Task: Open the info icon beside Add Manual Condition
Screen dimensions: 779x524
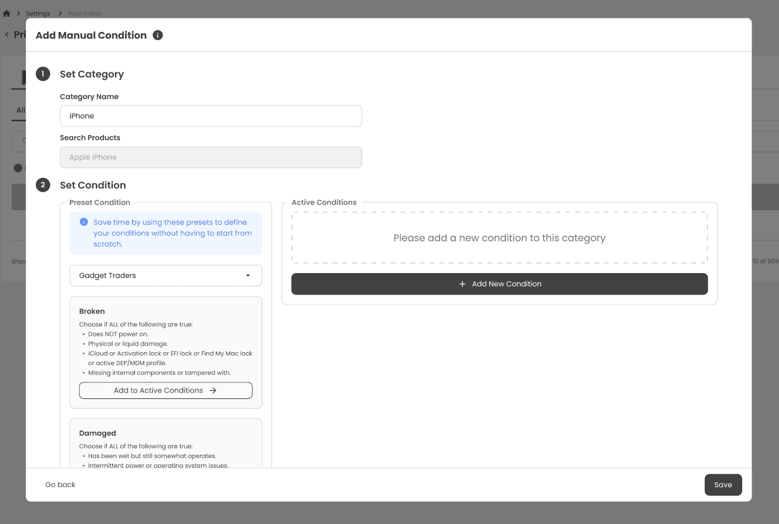Action: pos(158,35)
